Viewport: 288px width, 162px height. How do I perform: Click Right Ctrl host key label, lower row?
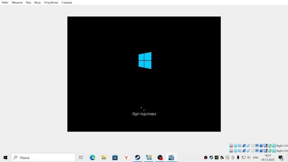coord(282,151)
